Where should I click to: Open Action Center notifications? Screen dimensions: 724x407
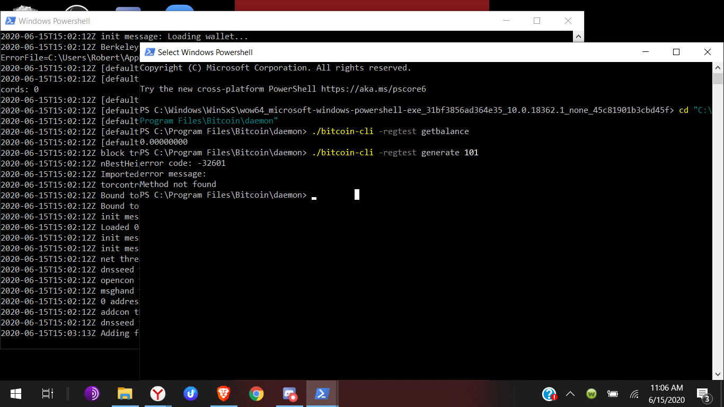(704, 394)
